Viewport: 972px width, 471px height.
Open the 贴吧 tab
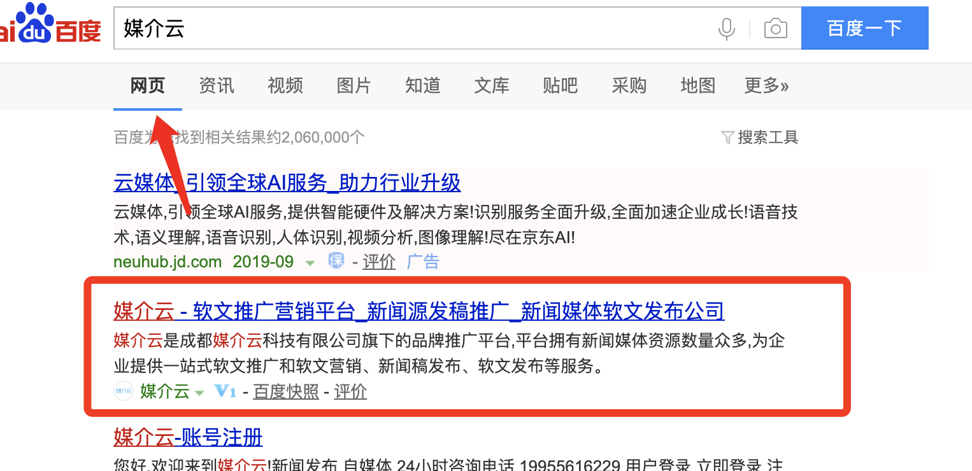[x=560, y=86]
